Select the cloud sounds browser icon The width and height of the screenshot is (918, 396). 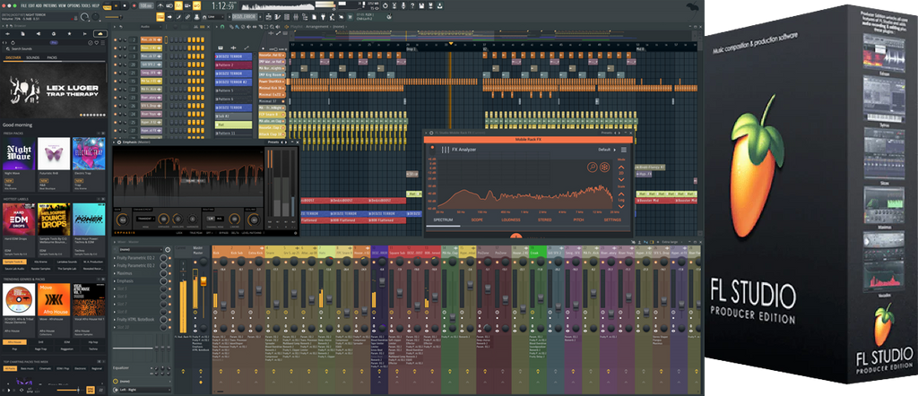pyautogui.click(x=100, y=34)
